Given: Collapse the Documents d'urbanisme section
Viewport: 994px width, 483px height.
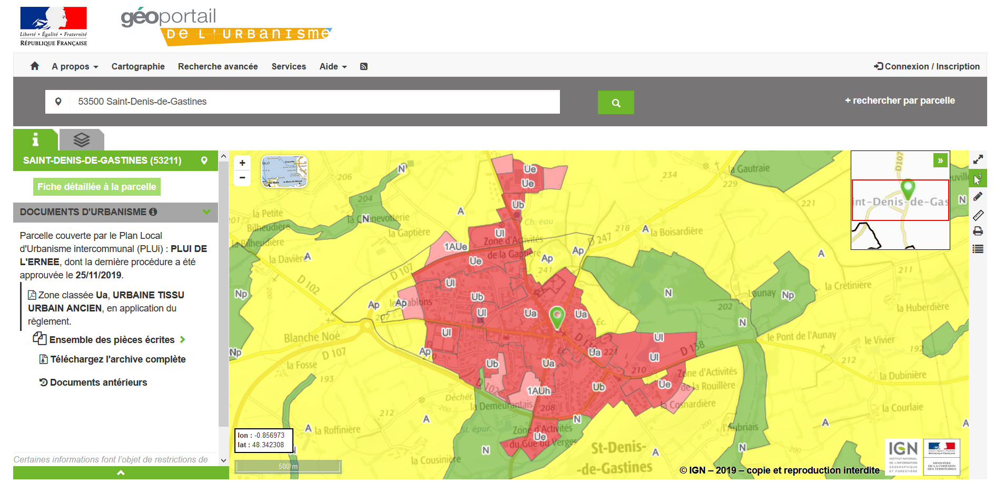Looking at the screenshot, I should coord(206,212).
